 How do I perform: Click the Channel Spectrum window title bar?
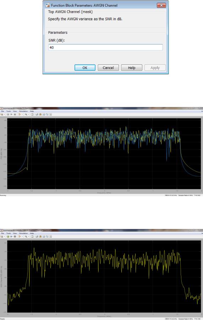tap(101, 230)
